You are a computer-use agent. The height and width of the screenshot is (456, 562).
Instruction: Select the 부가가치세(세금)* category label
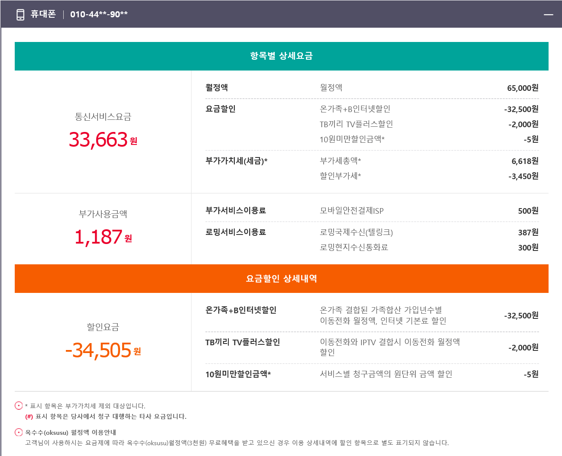pos(236,161)
